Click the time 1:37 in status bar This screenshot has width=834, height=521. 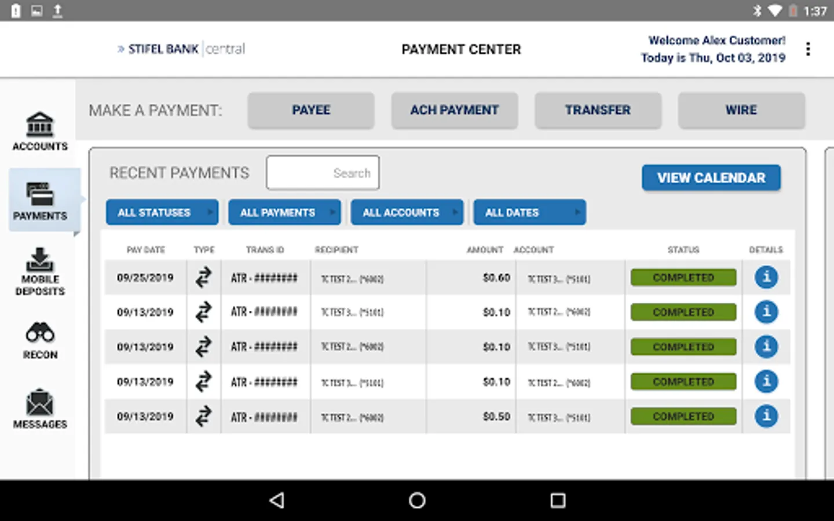pos(815,11)
